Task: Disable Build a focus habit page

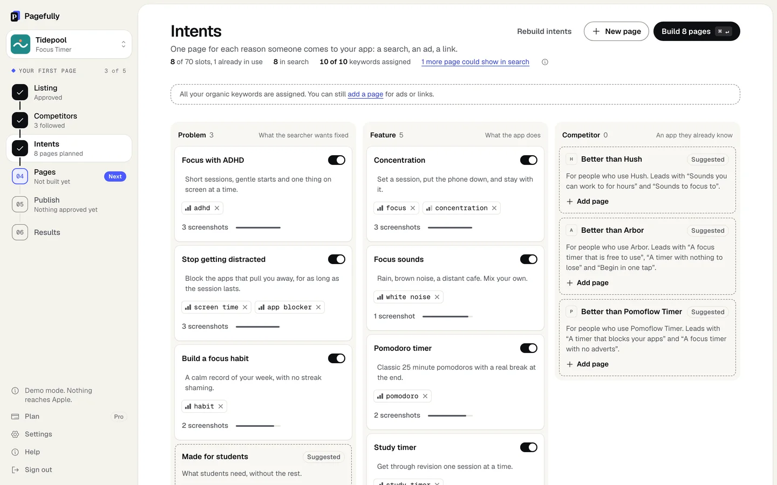Action: (337, 358)
